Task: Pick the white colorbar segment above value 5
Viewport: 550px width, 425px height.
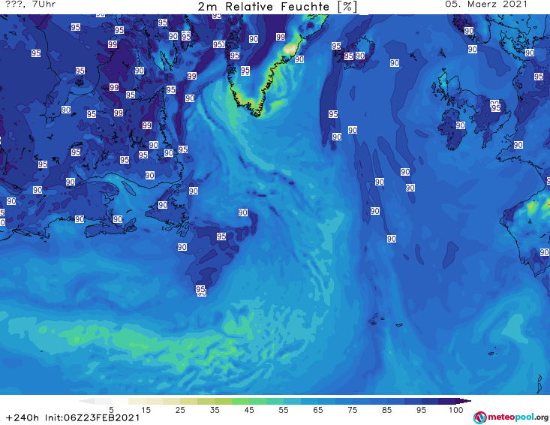Action: coord(120,401)
